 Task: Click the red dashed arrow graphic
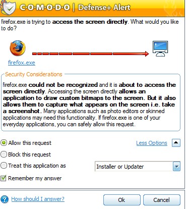pyautogui.click(x=91, y=54)
